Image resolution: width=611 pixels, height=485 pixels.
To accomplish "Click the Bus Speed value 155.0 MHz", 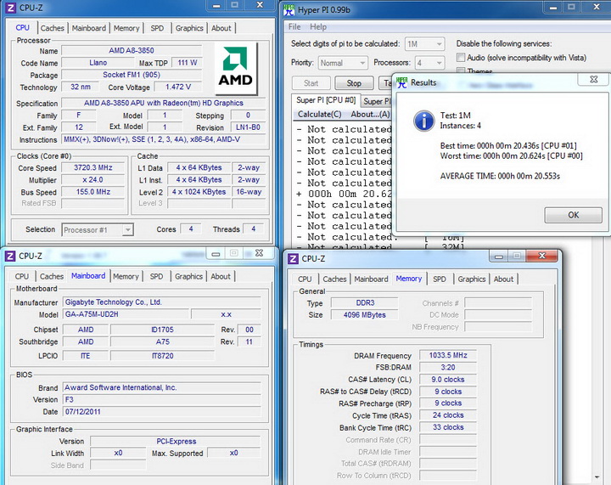I will [93, 192].
